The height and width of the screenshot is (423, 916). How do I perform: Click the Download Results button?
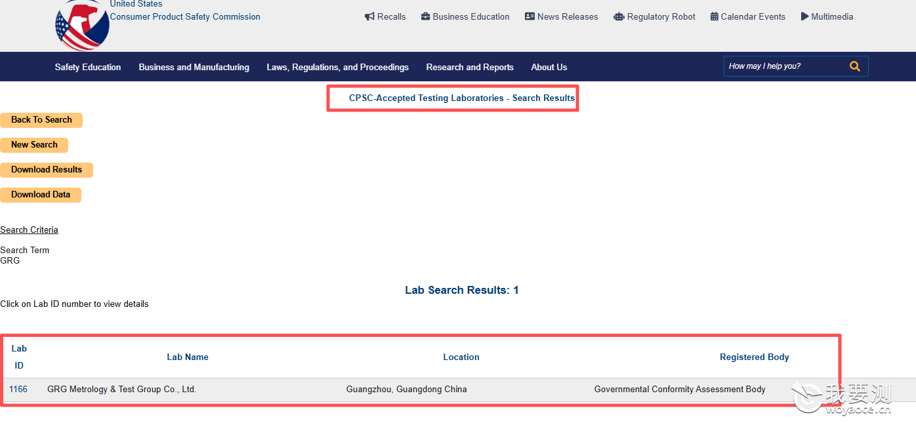tap(47, 170)
